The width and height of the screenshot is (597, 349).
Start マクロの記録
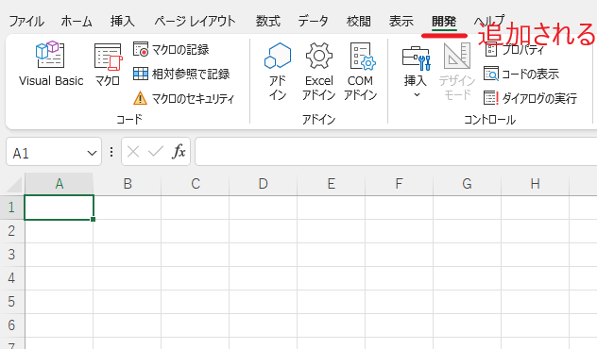[171, 49]
